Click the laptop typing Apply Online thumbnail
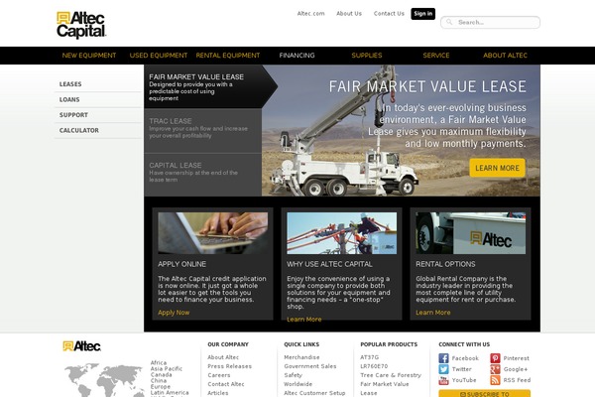Screen dimensions: 595x397 tap(212, 233)
